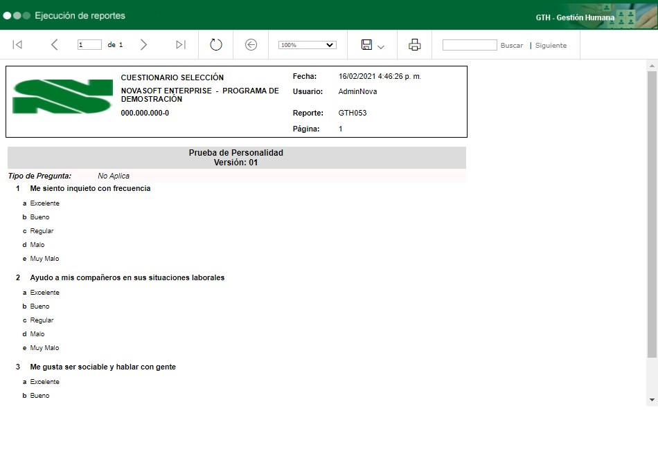Click the save/export disk icon
658x449 pixels.
point(366,45)
